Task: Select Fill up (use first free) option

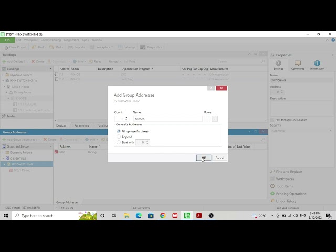Action: click(x=119, y=131)
